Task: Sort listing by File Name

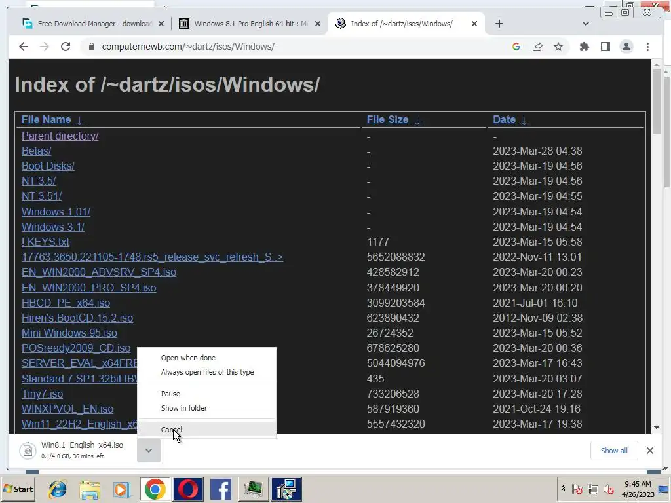Action: coord(47,119)
